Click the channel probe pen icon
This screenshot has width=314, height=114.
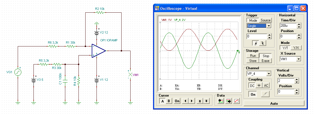click(x=265, y=94)
